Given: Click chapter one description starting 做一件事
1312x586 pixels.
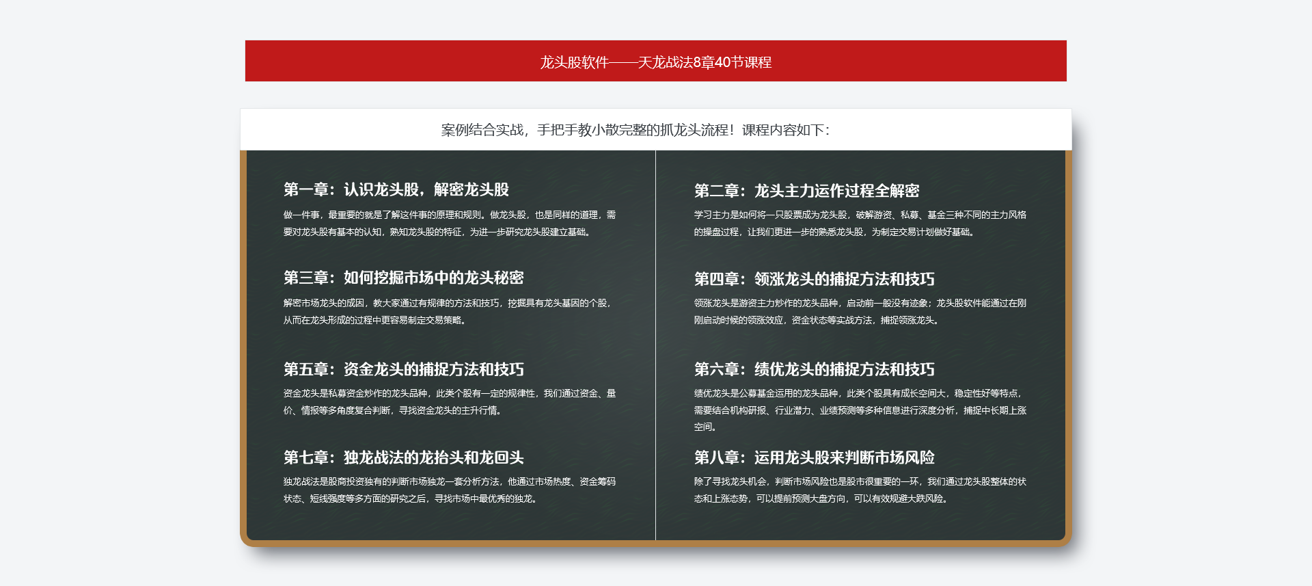Looking at the screenshot, I should 450,224.
